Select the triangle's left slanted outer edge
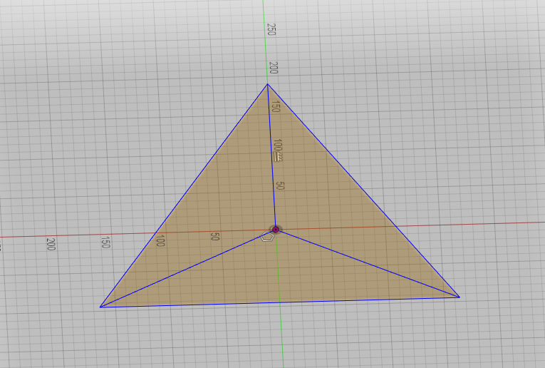545x368 pixels. 184,195
